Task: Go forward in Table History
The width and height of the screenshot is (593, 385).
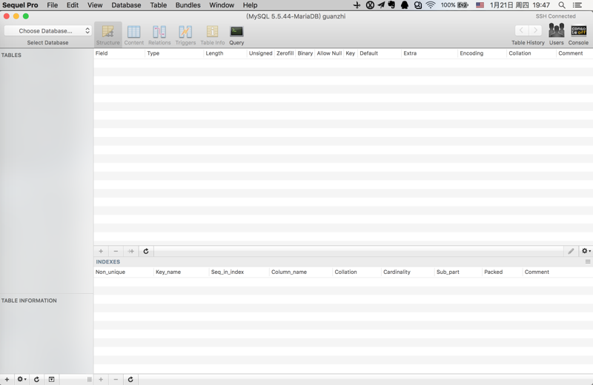Action: click(x=535, y=30)
